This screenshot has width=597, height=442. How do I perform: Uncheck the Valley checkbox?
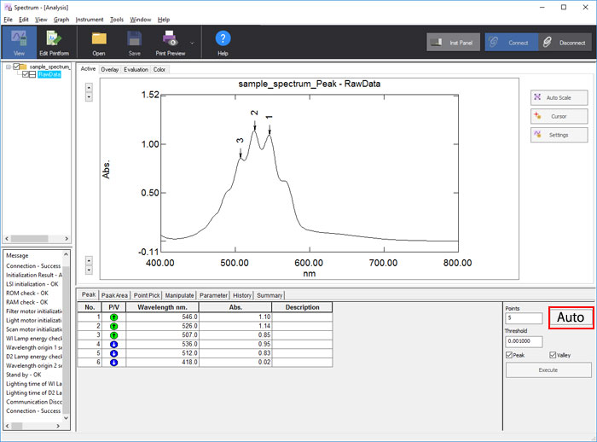[554, 355]
